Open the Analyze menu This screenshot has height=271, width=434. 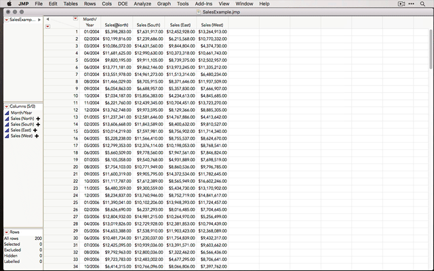[x=142, y=4]
